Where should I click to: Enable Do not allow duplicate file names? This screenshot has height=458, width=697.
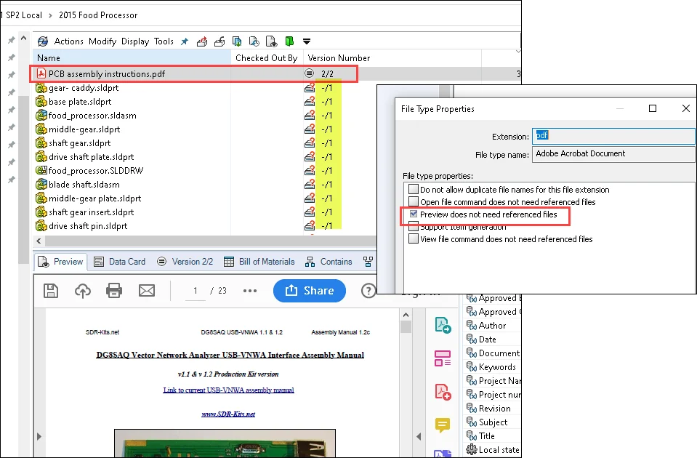[414, 190]
